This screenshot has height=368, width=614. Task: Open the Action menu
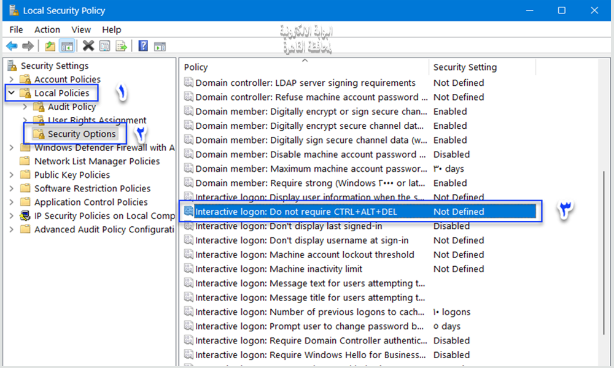tap(47, 29)
